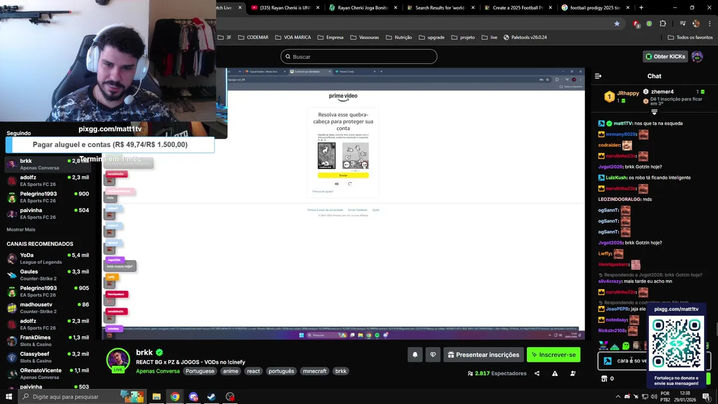
Task: Switch to football prodigy 2025 Google tab
Action: [x=596, y=8]
